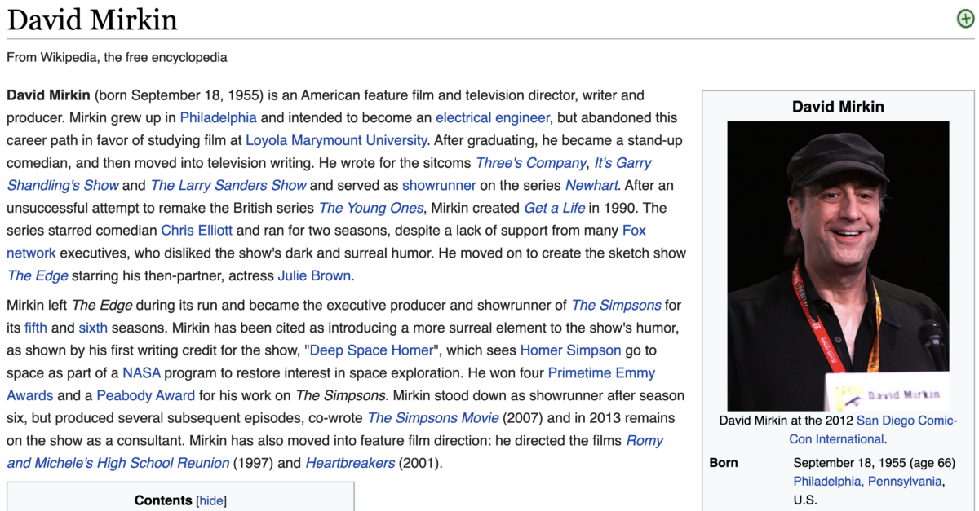Image resolution: width=979 pixels, height=511 pixels.
Task: Open the sixth season link
Action: tap(93, 328)
